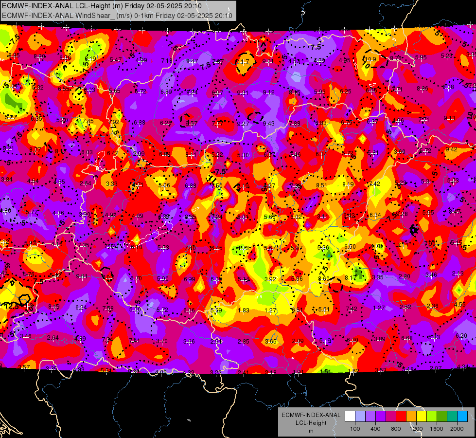
Task: Click the grid point value 9.43
Action: point(269,124)
